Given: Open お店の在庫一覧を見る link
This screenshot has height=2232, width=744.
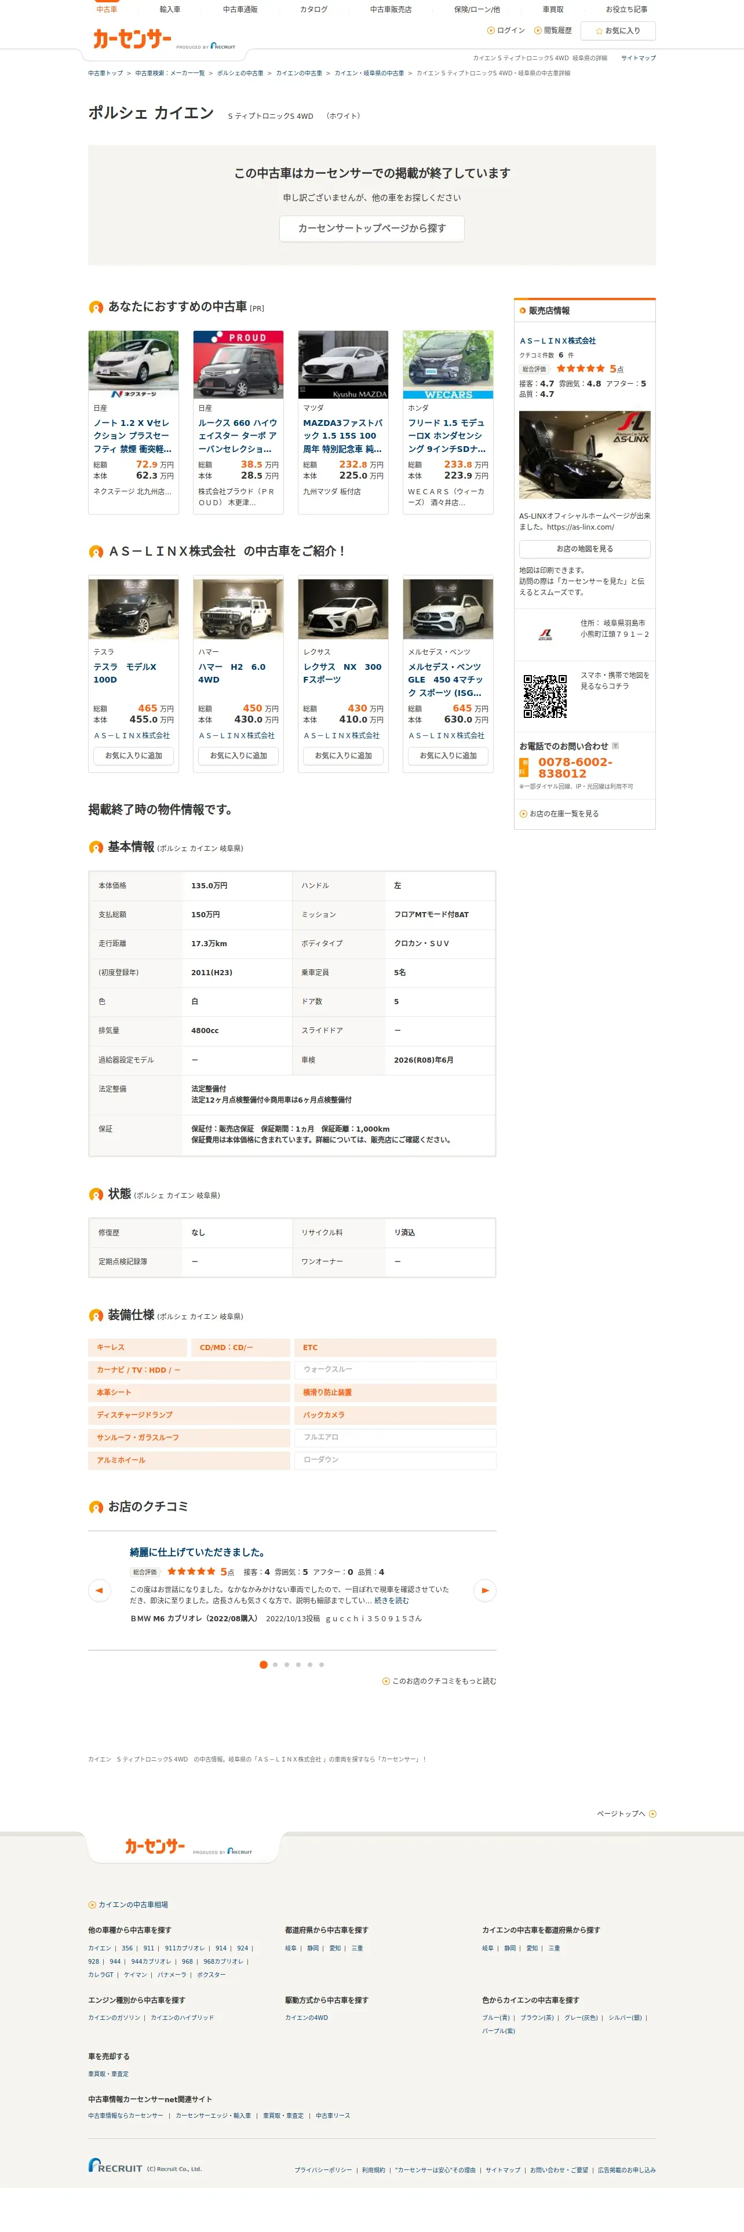Looking at the screenshot, I should [559, 815].
